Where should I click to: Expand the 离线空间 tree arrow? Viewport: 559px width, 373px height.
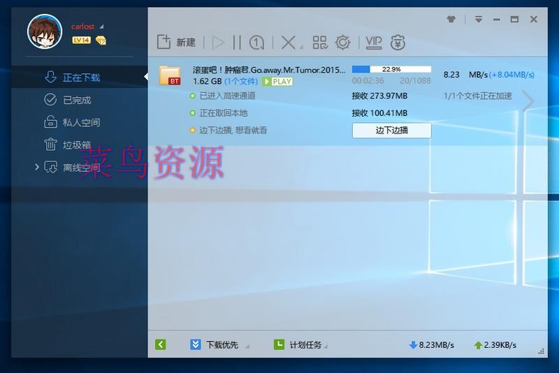click(x=36, y=167)
